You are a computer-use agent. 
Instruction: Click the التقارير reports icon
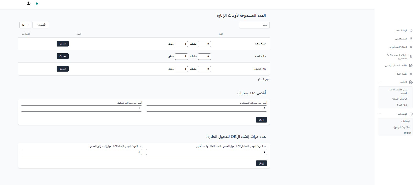[411, 82]
